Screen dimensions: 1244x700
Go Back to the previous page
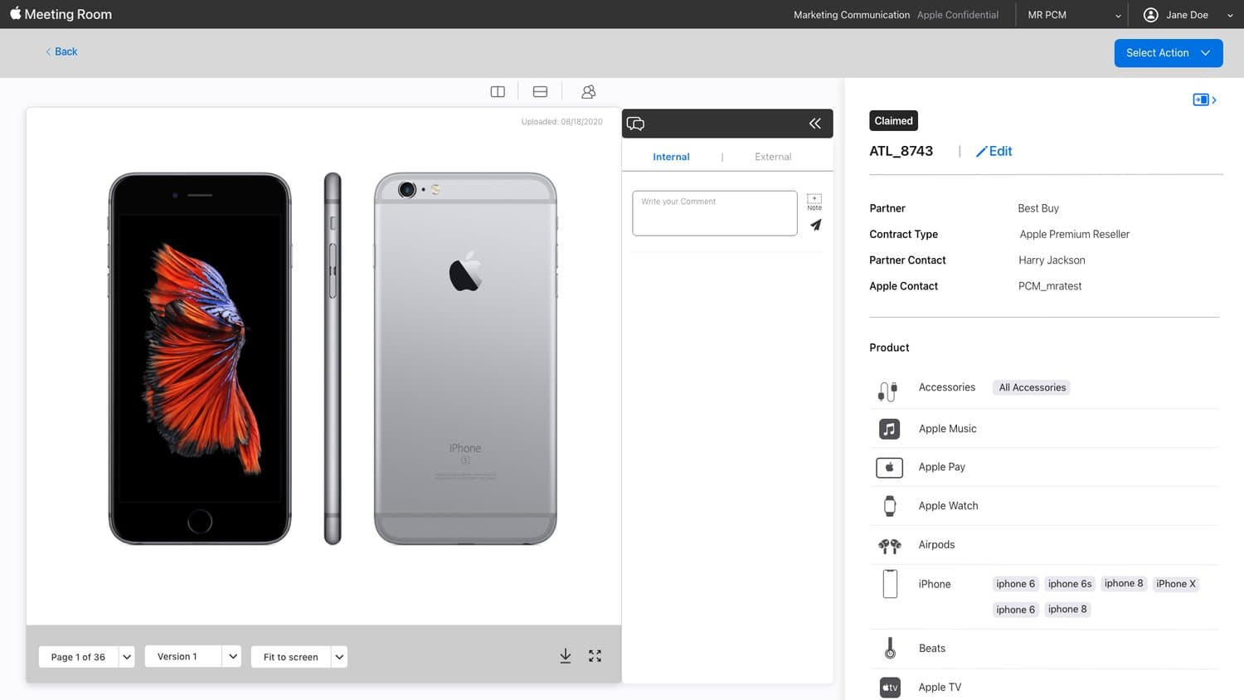tap(61, 51)
